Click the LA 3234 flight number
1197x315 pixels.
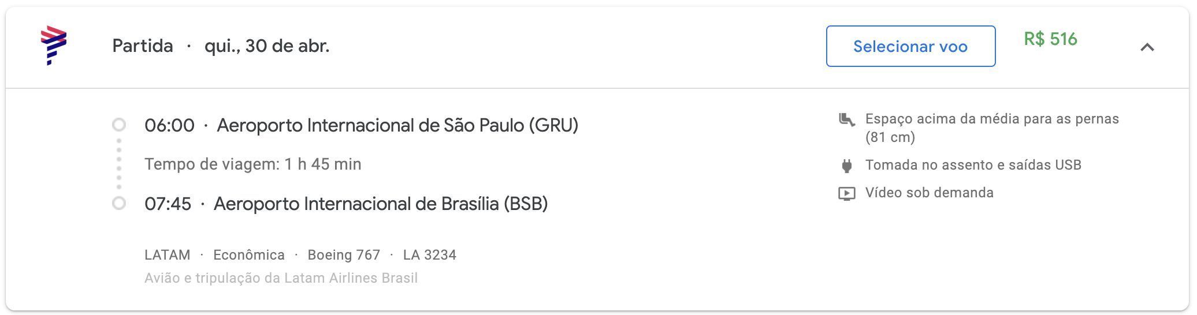[430, 255]
